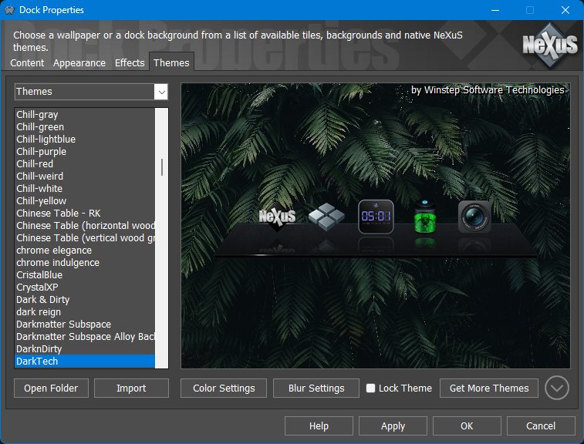The height and width of the screenshot is (444, 584).
Task: Click the theme list scrollbar thumb
Action: pyautogui.click(x=162, y=167)
